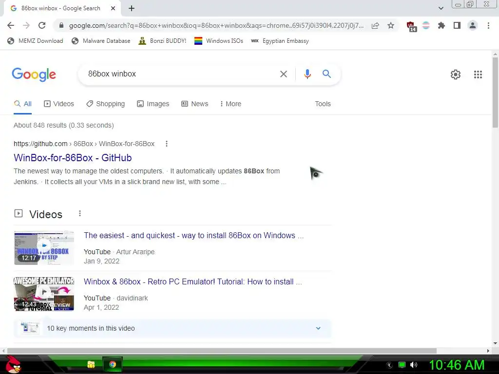The height and width of the screenshot is (374, 499).
Task: Click the scroll down arrow
Action: 495,343
